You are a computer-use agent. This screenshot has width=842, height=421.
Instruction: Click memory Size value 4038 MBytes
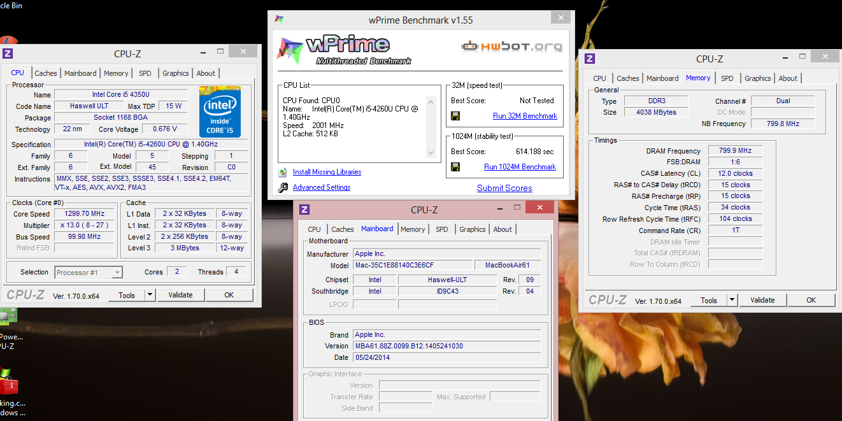[656, 112]
